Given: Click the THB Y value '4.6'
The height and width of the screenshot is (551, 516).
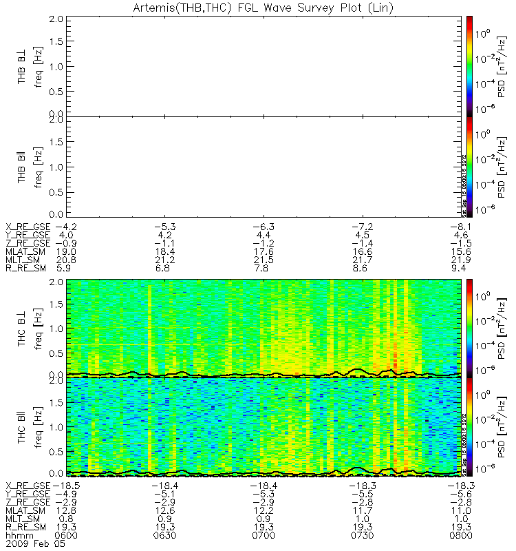Looking at the screenshot, I should coord(461,235).
